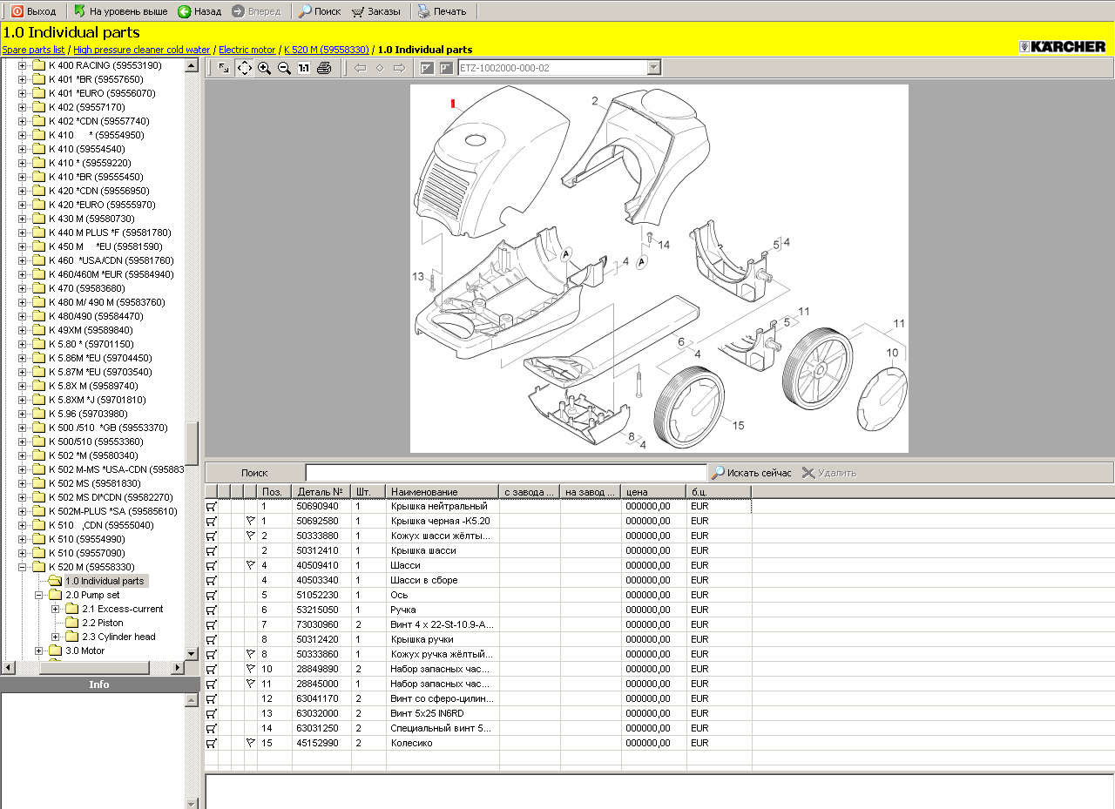Select the 2.2 Piston tree item
Viewport: 1115px width, 809px height.
click(103, 623)
